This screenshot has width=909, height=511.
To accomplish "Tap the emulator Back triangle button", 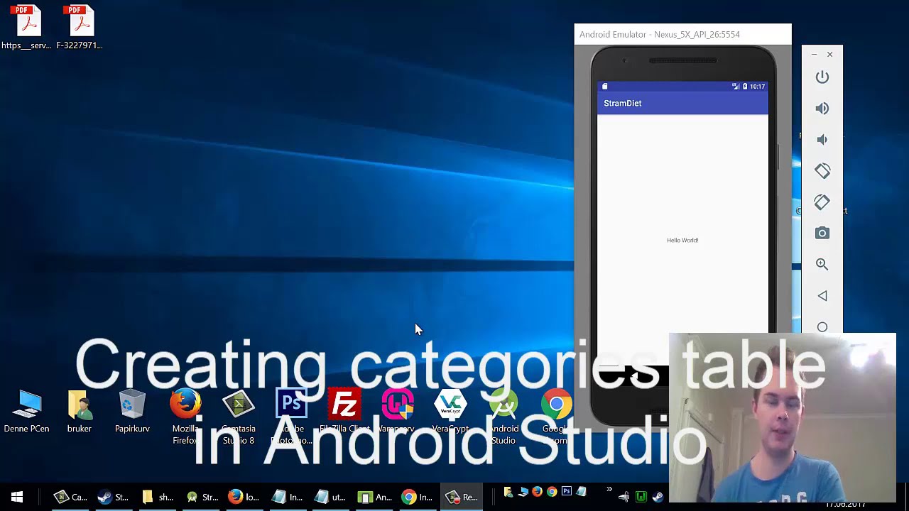I will [x=822, y=296].
